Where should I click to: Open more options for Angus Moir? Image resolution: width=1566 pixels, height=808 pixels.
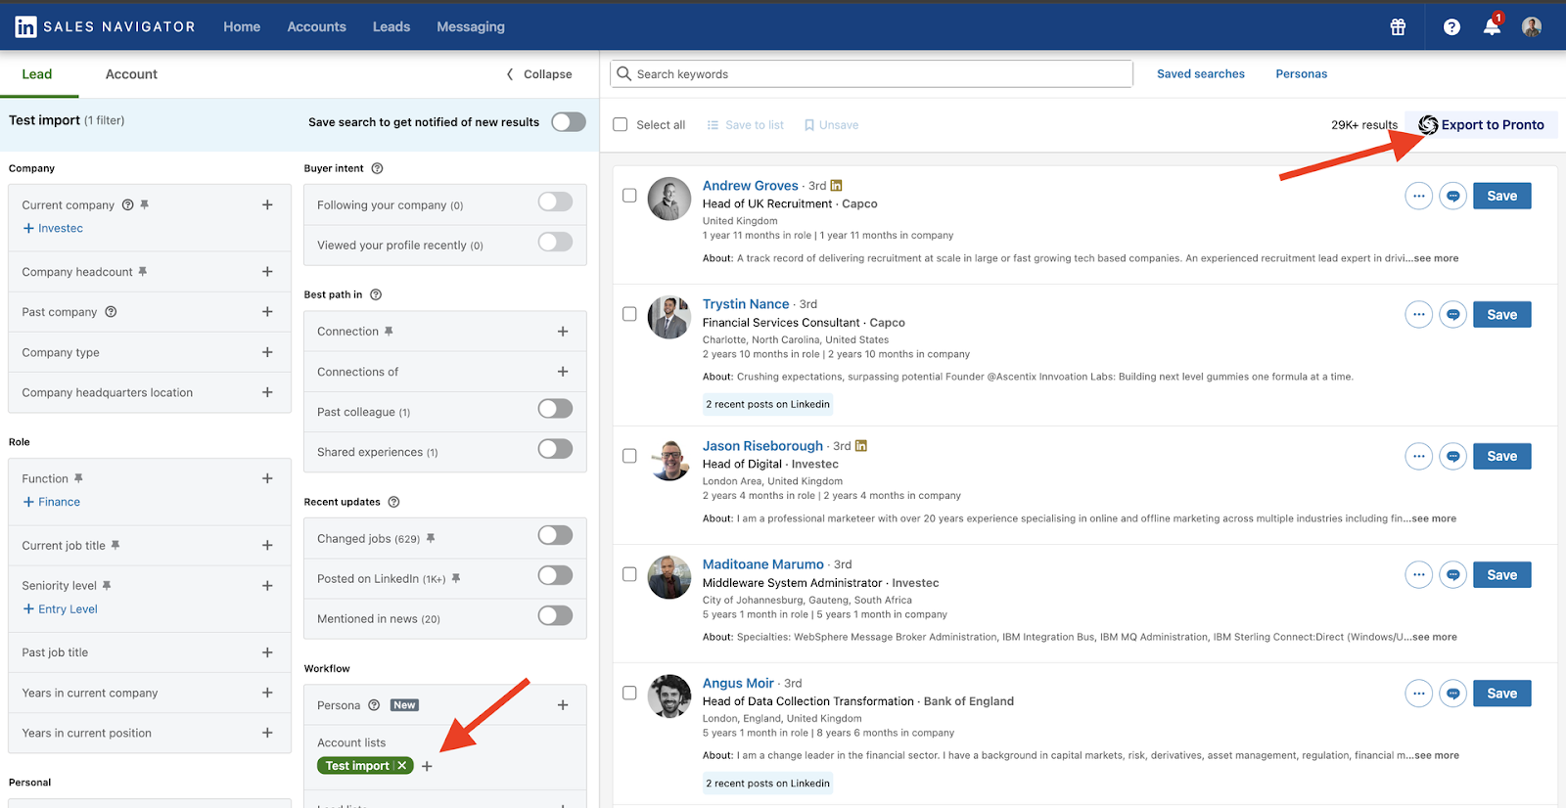(x=1418, y=693)
